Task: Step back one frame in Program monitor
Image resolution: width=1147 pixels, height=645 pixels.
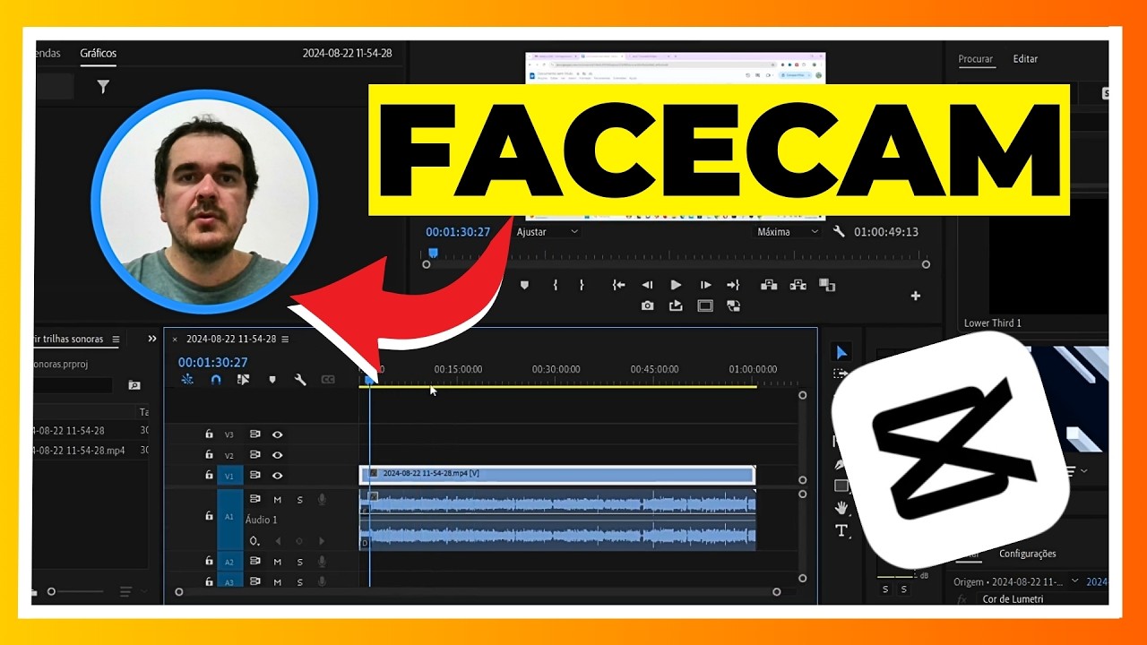Action: pos(647,285)
